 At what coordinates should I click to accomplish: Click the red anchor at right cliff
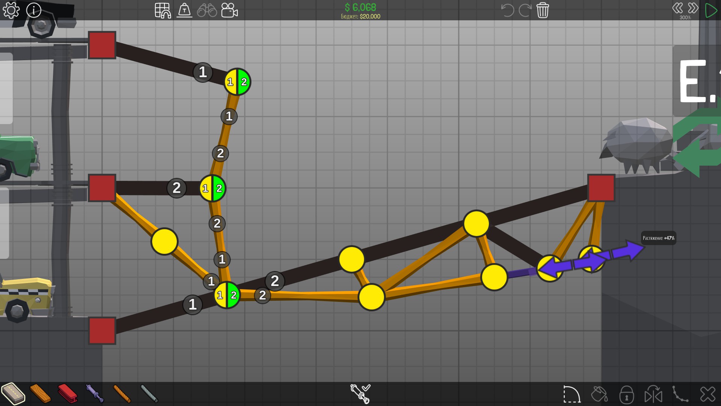601,188
